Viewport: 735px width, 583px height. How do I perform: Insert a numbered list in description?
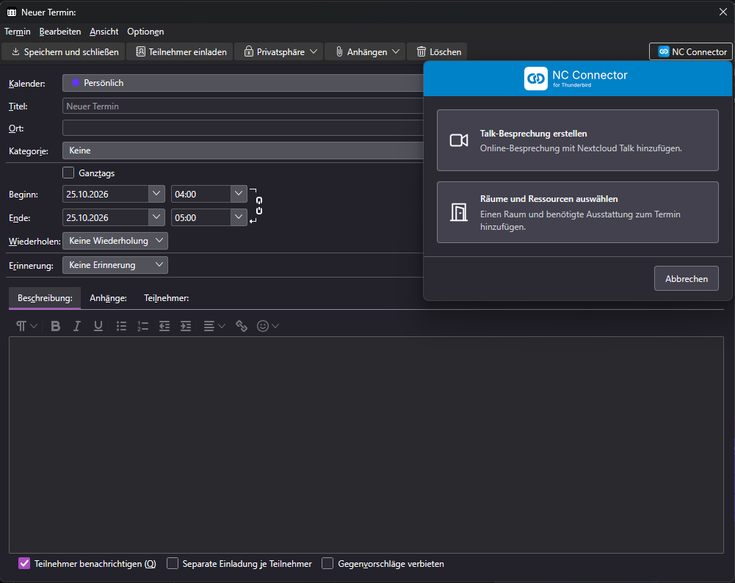pyautogui.click(x=142, y=326)
